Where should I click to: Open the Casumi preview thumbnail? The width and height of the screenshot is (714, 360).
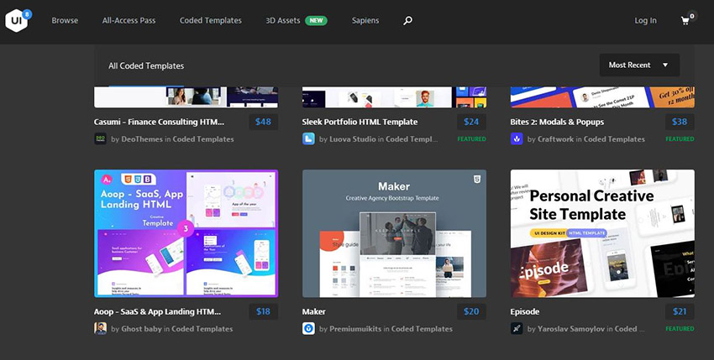click(186, 97)
